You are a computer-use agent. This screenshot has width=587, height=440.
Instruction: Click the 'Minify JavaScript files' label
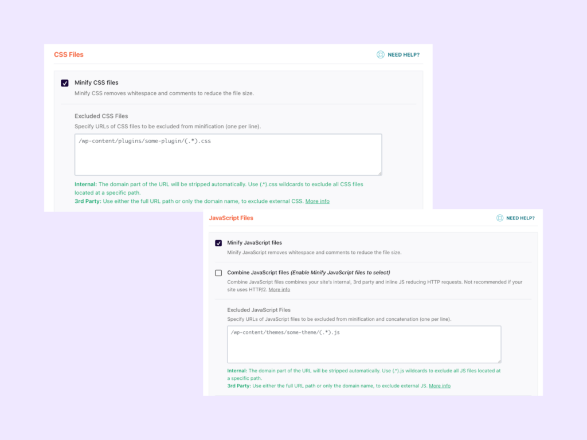point(255,243)
